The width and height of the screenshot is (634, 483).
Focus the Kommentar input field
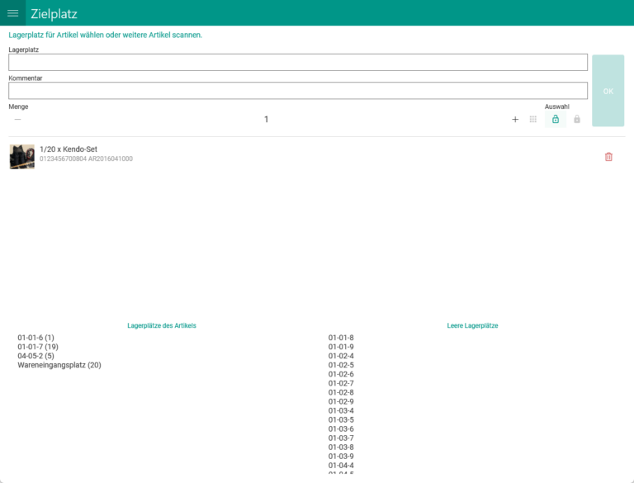tap(297, 91)
